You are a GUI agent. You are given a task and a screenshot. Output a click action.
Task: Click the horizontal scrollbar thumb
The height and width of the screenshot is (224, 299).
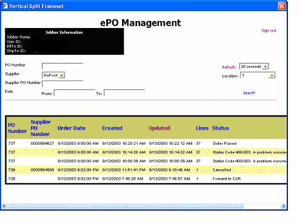click(126, 206)
